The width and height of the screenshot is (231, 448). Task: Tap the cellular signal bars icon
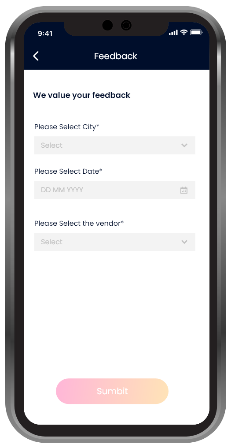coord(173,33)
